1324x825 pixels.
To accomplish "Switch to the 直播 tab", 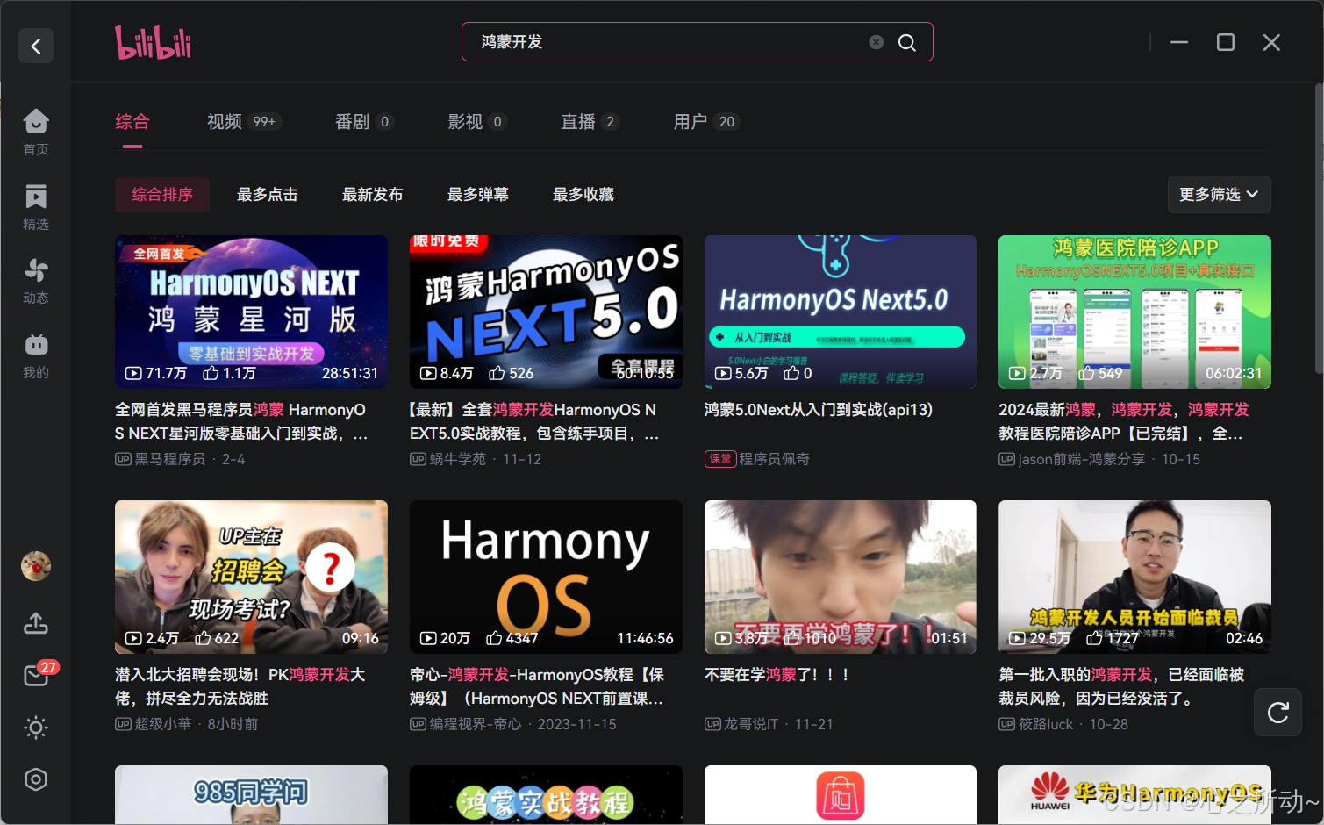I will click(x=590, y=122).
